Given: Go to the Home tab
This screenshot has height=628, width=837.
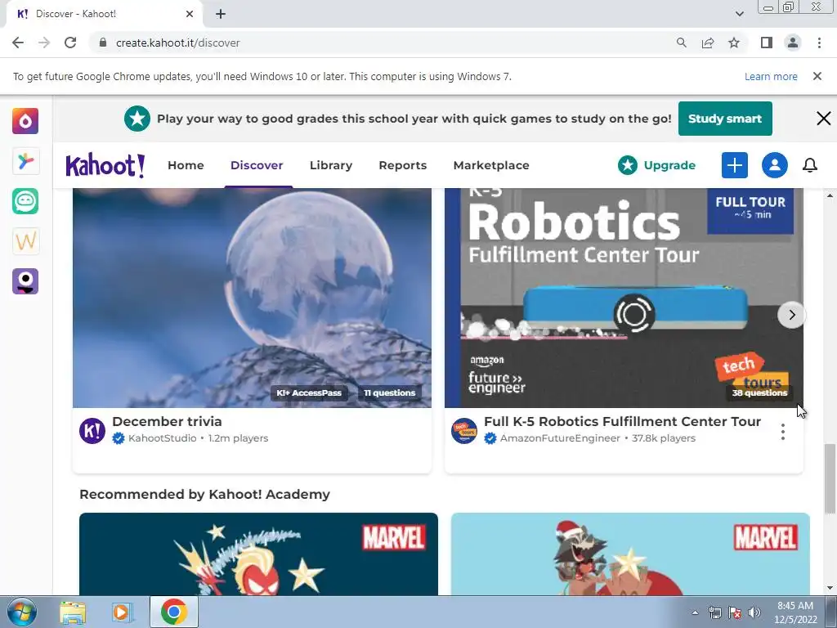Looking at the screenshot, I should 186,165.
